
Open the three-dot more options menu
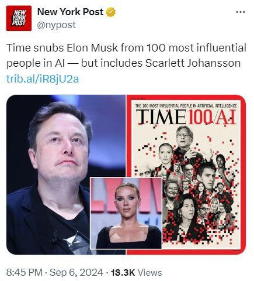coord(240,12)
